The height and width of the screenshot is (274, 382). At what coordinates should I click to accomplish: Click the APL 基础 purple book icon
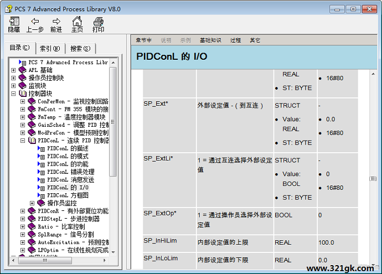click(x=22, y=70)
